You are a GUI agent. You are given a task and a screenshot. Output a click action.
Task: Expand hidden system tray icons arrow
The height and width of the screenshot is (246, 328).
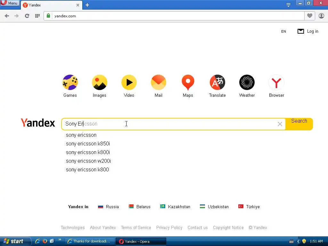pos(298,242)
